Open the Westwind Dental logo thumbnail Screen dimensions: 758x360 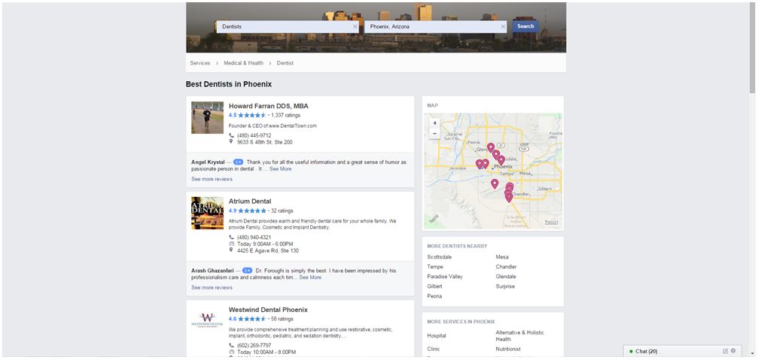coord(208,320)
